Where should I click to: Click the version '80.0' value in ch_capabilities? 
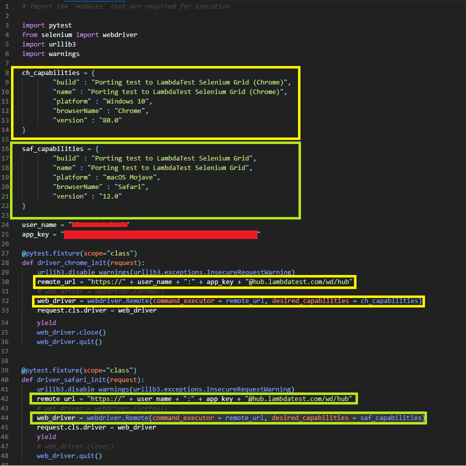point(110,120)
